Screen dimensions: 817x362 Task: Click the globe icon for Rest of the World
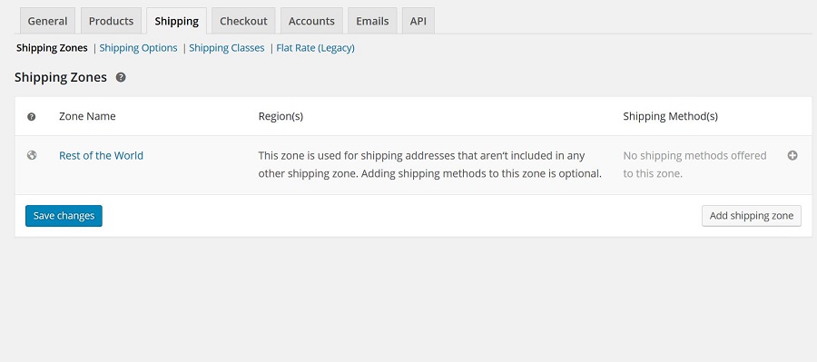[x=32, y=155]
